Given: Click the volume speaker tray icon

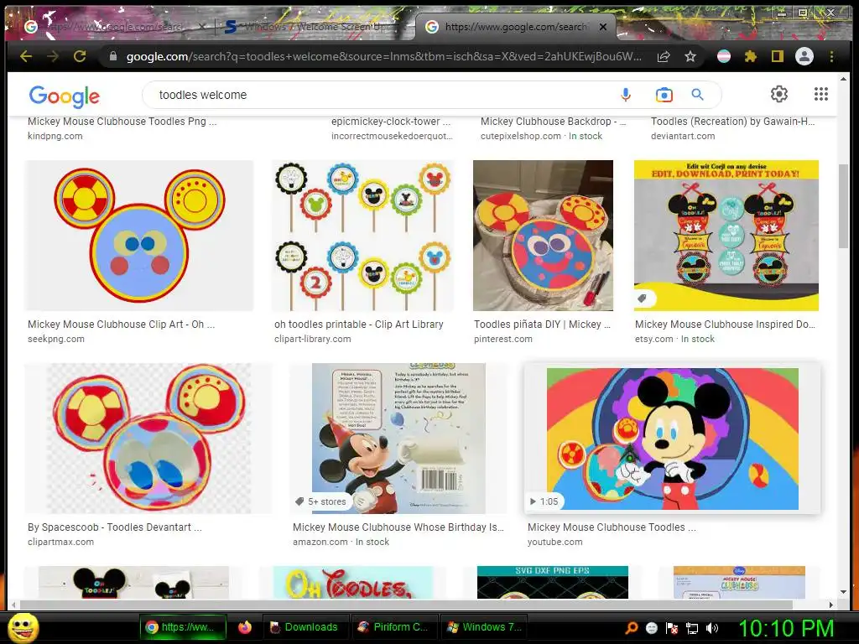Looking at the screenshot, I should point(712,628).
